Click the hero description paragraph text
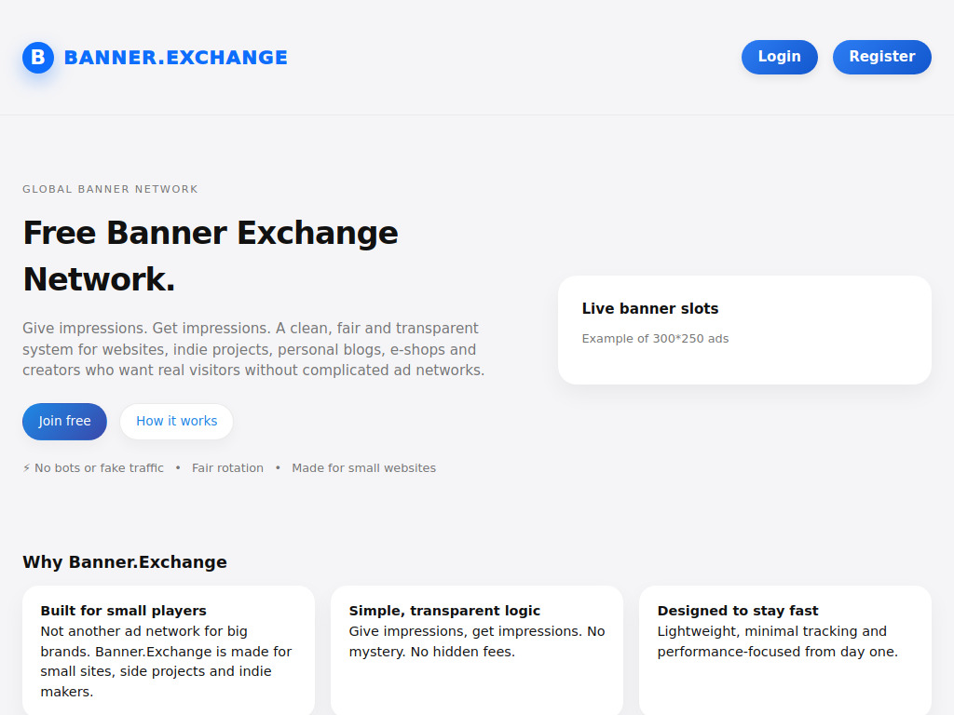The width and height of the screenshot is (954, 715). (x=250, y=349)
